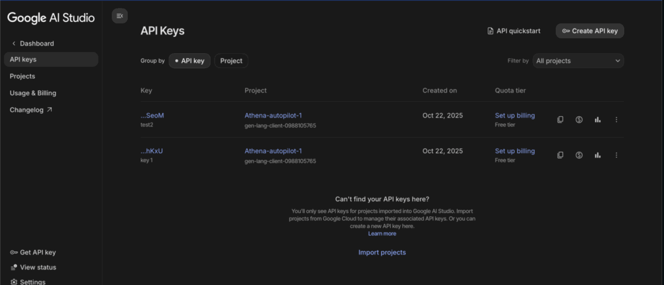Image resolution: width=664 pixels, height=285 pixels.
Task: Click billing dollar icon for ...hKxU key
Action: click(579, 155)
